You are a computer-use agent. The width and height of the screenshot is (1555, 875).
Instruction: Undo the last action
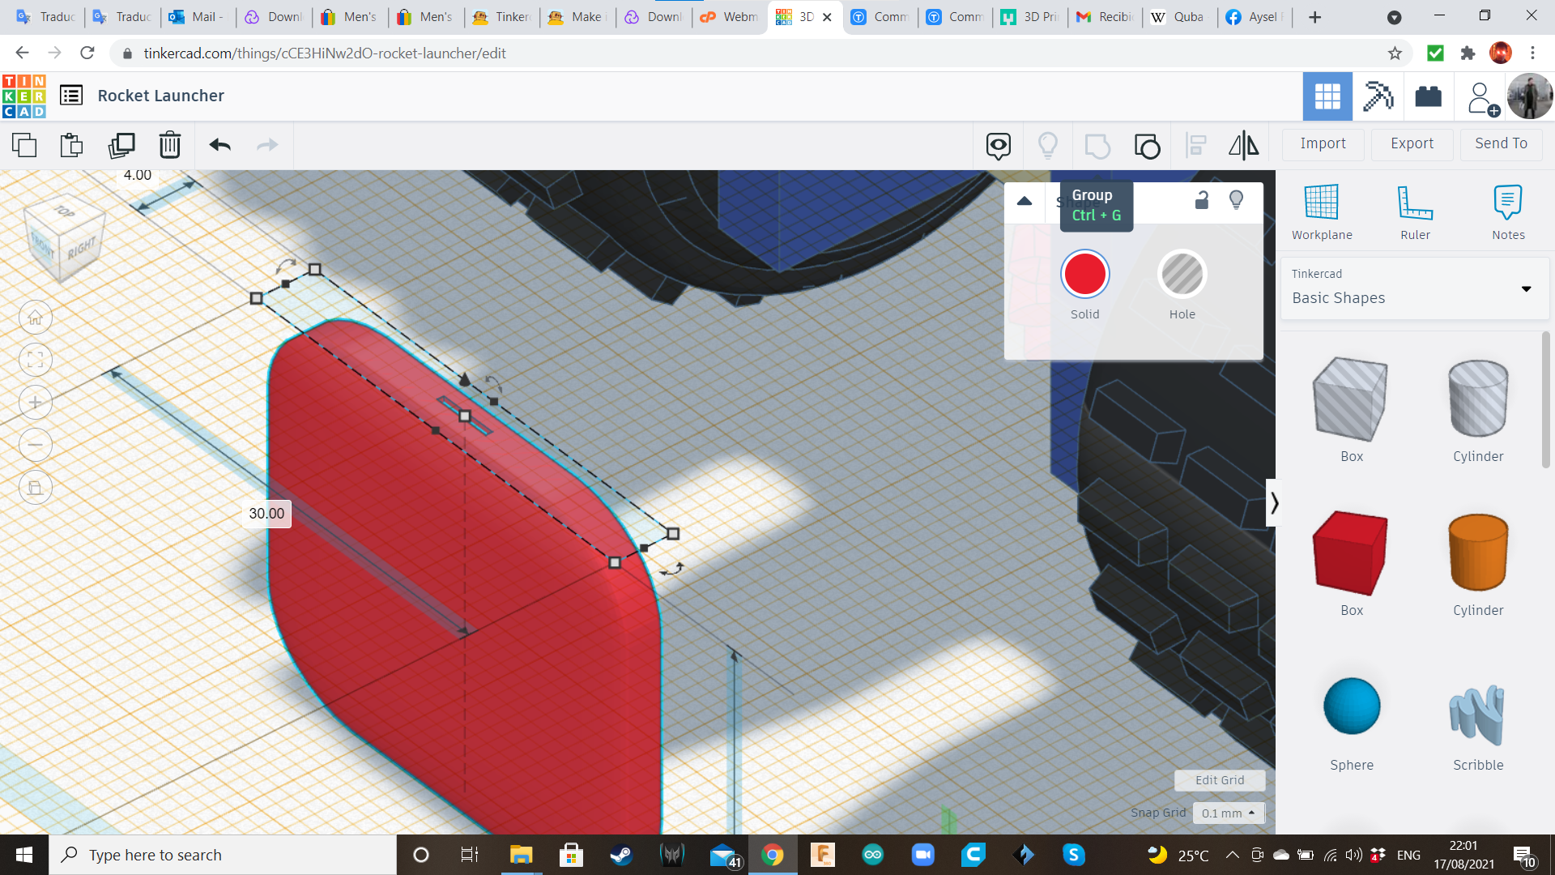(x=219, y=146)
